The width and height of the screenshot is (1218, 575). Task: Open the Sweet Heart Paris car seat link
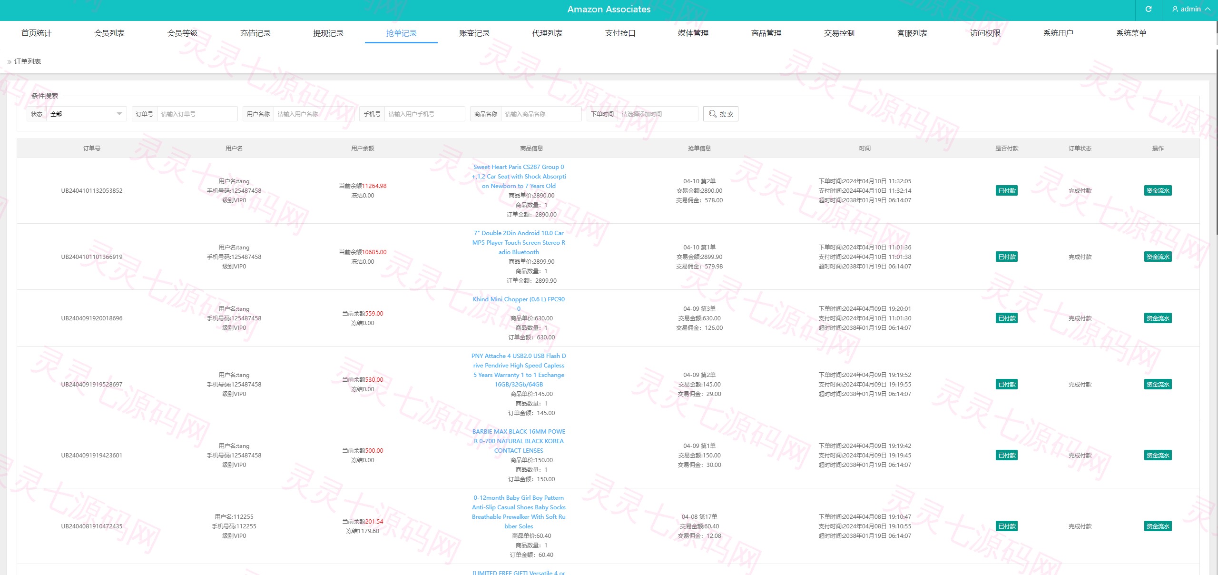pyautogui.click(x=519, y=176)
